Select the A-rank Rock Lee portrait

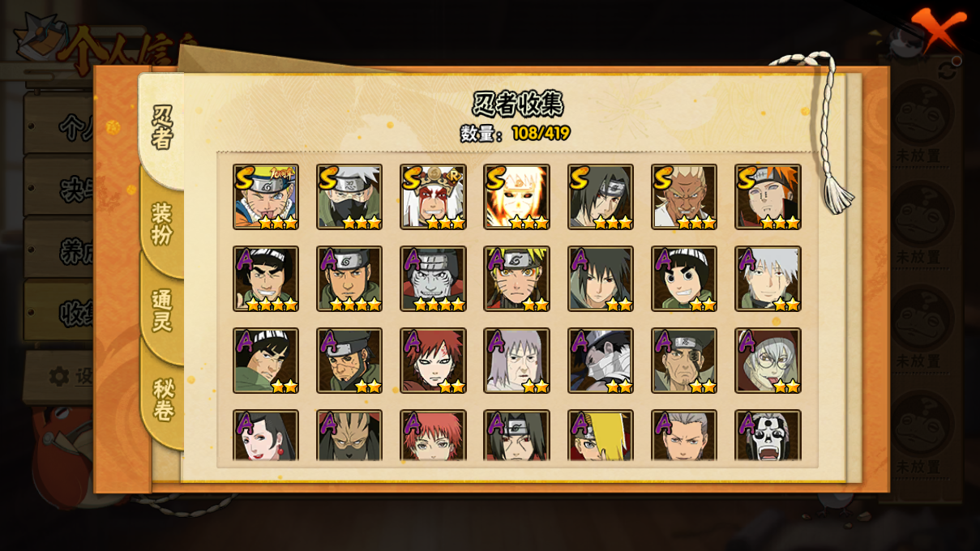[x=684, y=279]
